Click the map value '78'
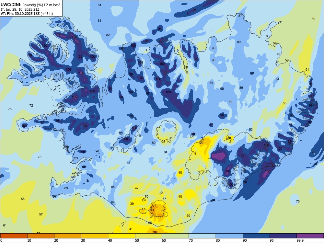This screenshot has width=324, height=243. tap(40, 157)
